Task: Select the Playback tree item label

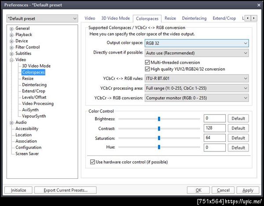Action: 24,35
